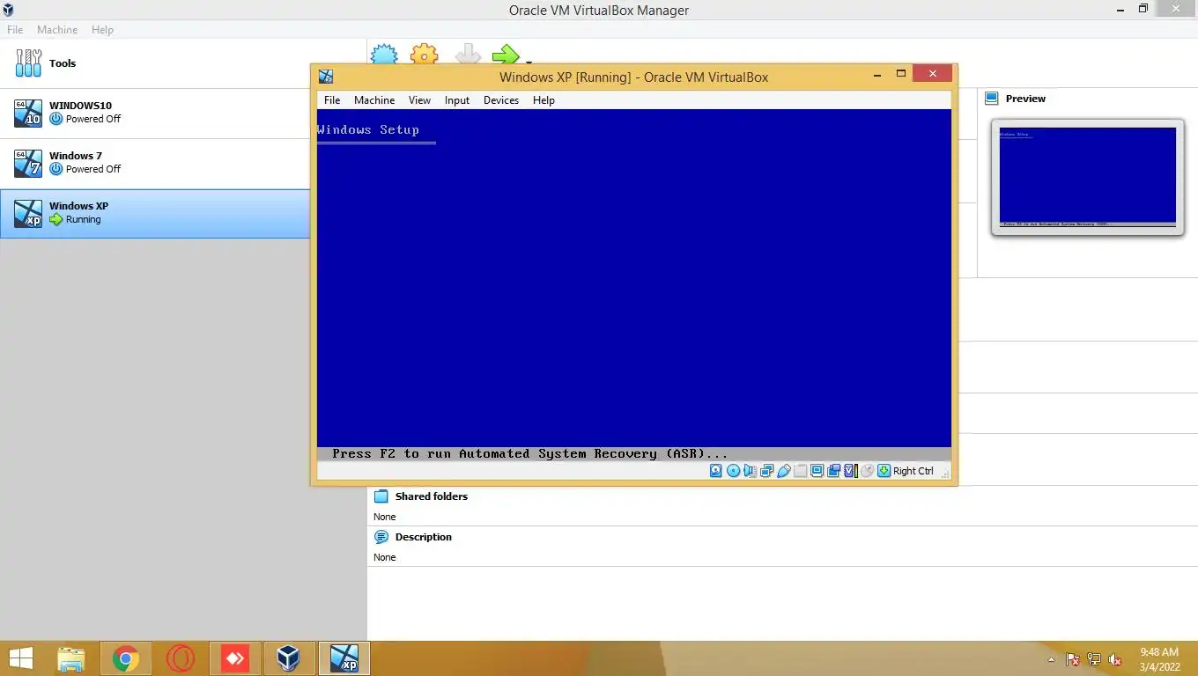Viewport: 1198px width, 676px height.
Task: Click the muted volume tray icon
Action: 1115,659
